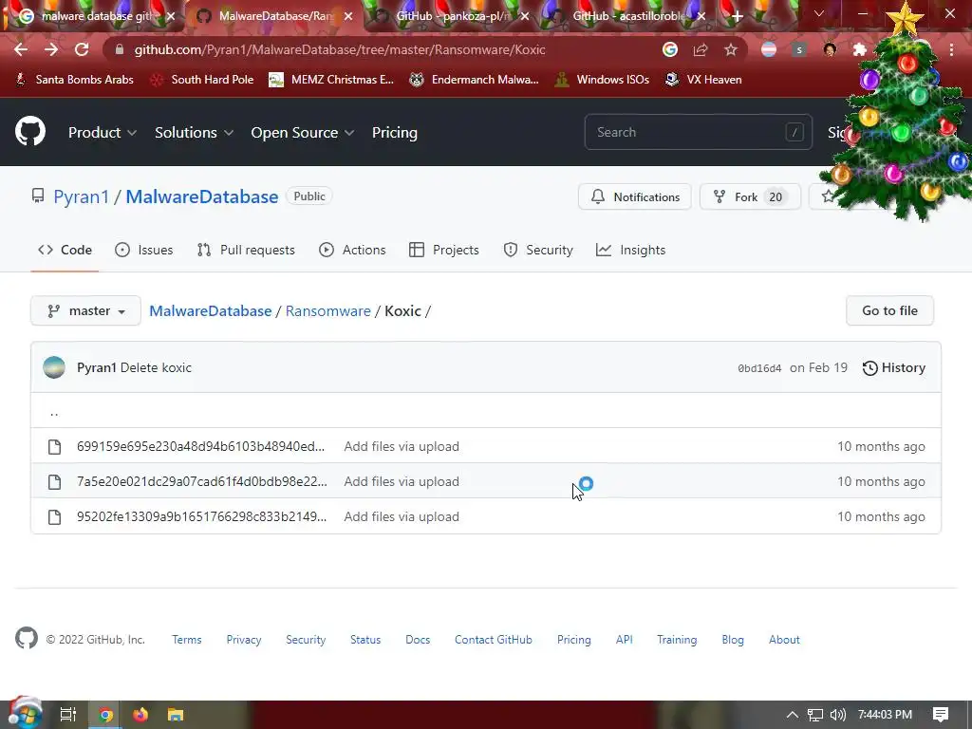Close the 'malware database' tab
The image size is (972, 729).
tap(171, 16)
